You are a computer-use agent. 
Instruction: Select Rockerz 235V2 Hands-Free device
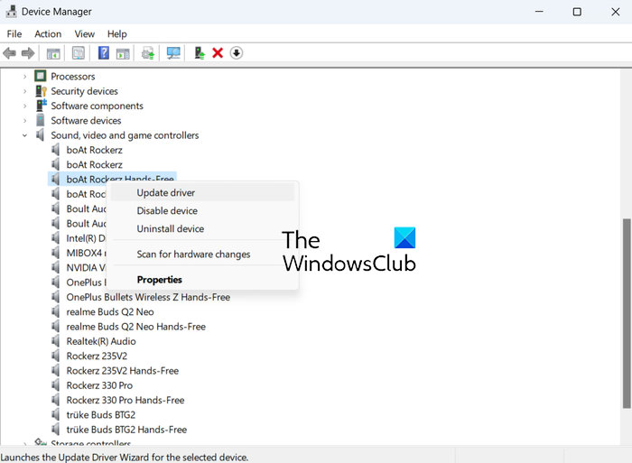click(x=123, y=370)
